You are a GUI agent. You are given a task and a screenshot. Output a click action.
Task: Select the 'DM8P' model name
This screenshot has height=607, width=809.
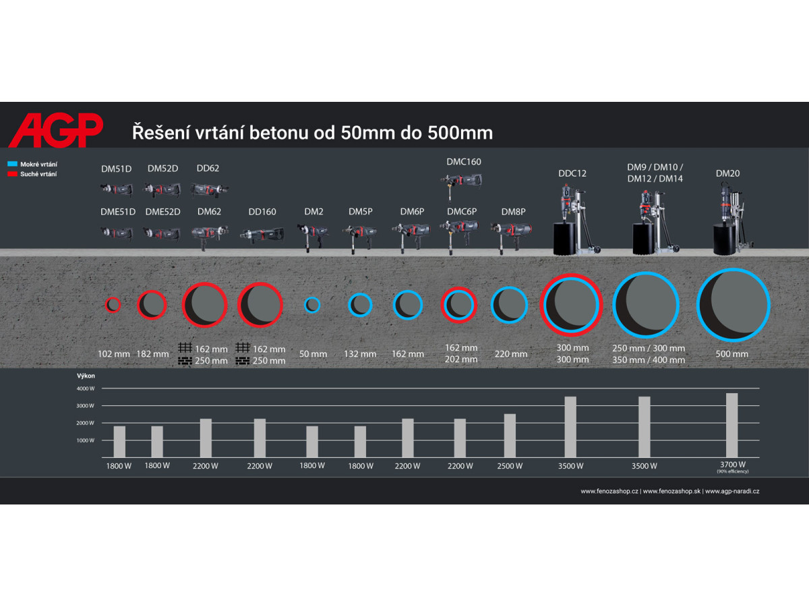click(x=513, y=212)
